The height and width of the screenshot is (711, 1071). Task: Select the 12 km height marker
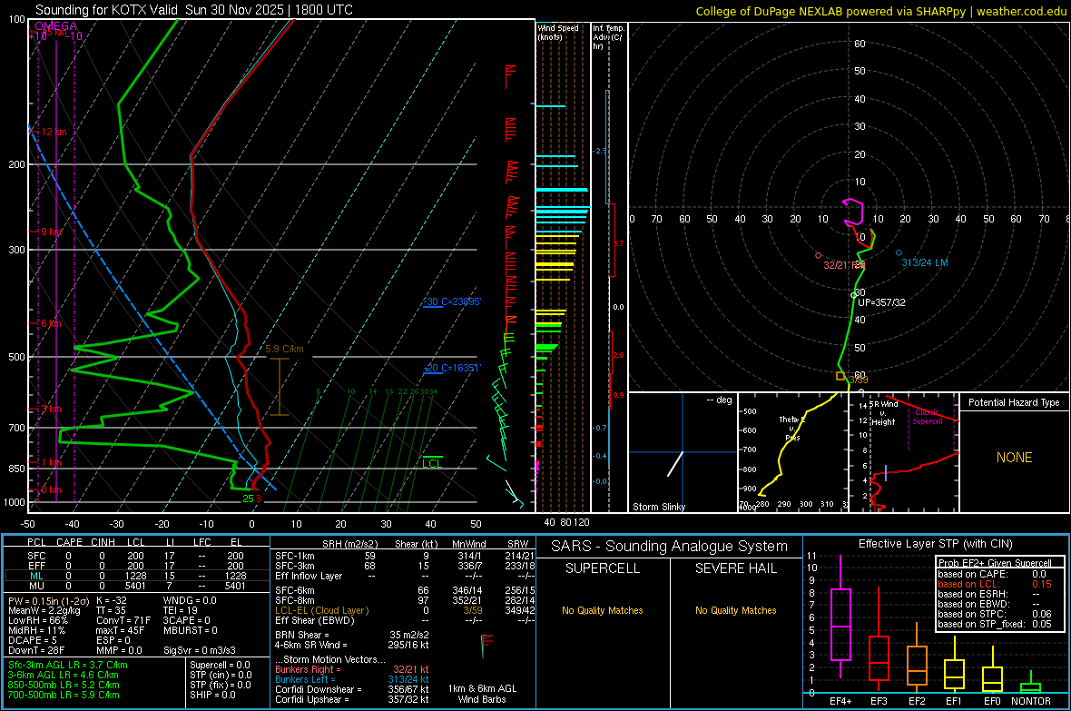(x=54, y=132)
